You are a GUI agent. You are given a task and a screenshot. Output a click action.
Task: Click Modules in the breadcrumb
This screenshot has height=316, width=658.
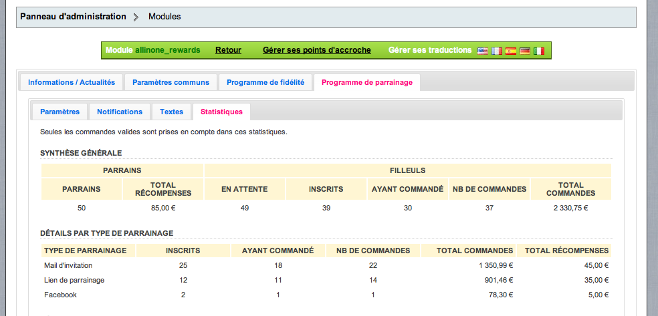[x=164, y=16]
